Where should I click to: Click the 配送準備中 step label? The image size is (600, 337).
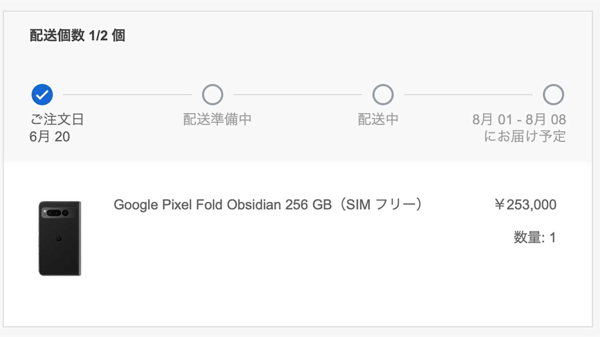tap(217, 119)
